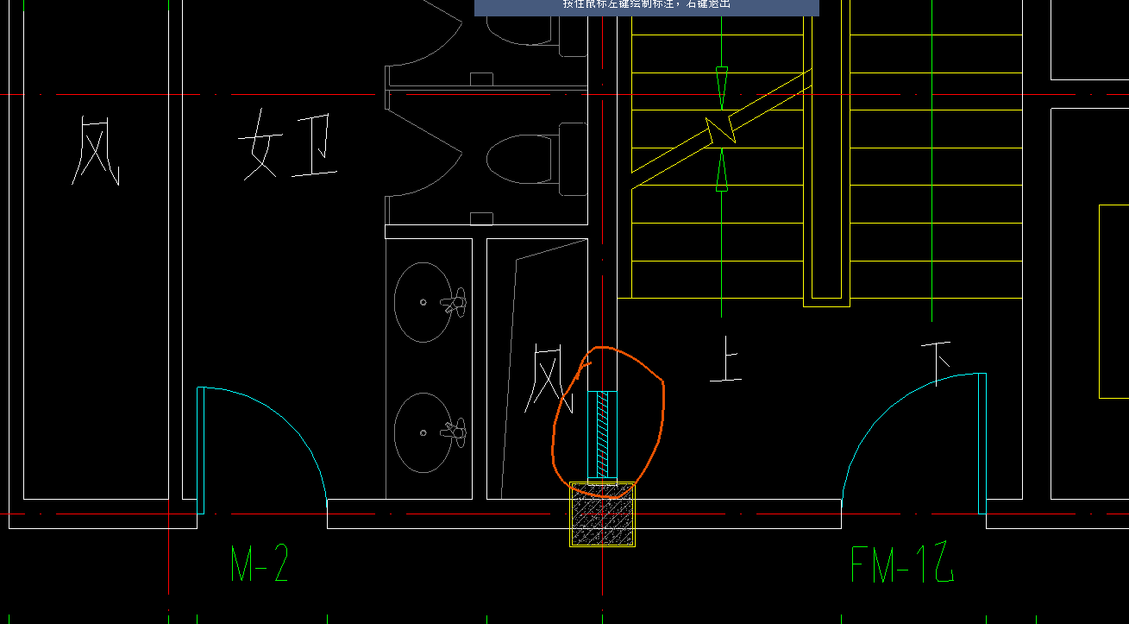The width and height of the screenshot is (1129, 624).
Task: Select the upper green stair arrow triangle
Action: [x=722, y=89]
